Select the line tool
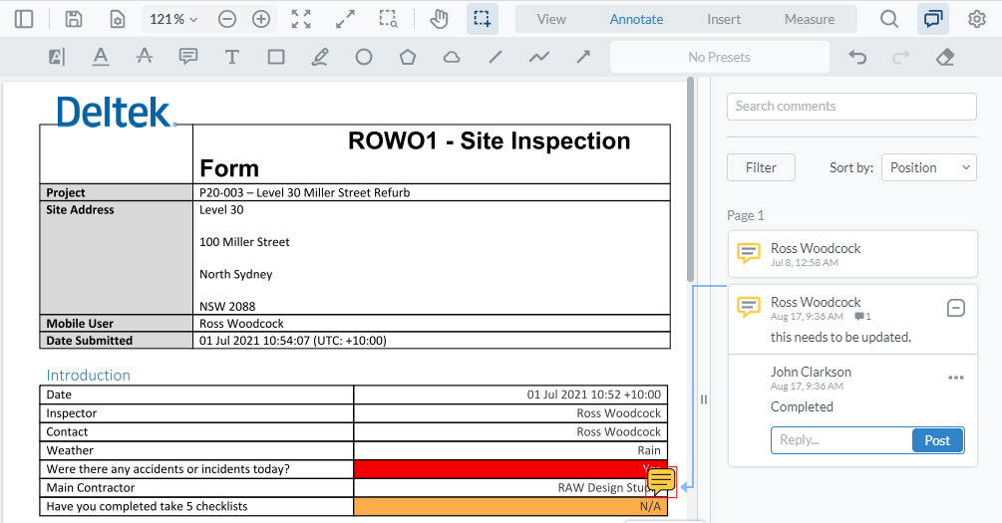Viewport: 1002px width, 523px height. click(496, 57)
